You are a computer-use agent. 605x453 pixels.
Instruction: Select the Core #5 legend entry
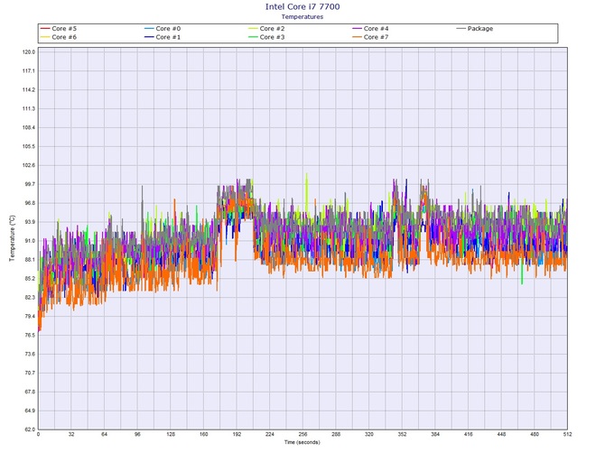[59, 29]
